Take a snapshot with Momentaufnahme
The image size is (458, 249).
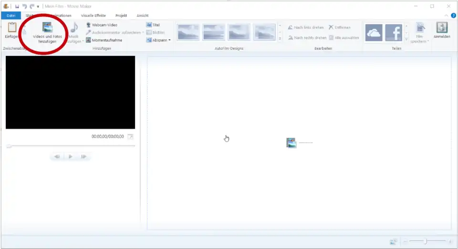tap(88, 40)
